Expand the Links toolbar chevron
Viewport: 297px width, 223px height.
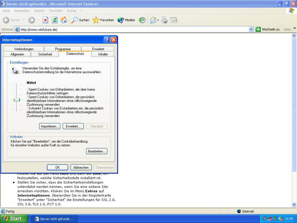point(294,28)
